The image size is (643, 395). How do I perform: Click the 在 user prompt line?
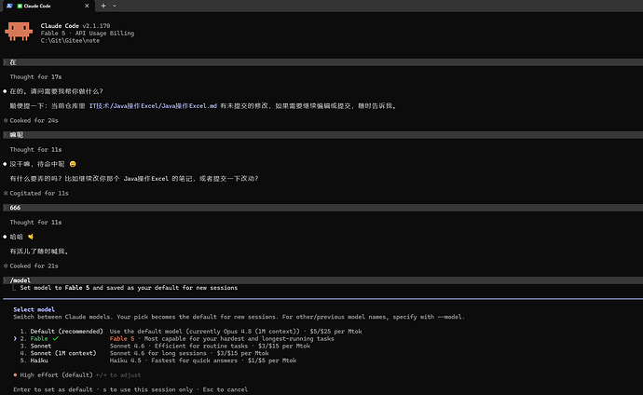pos(322,62)
